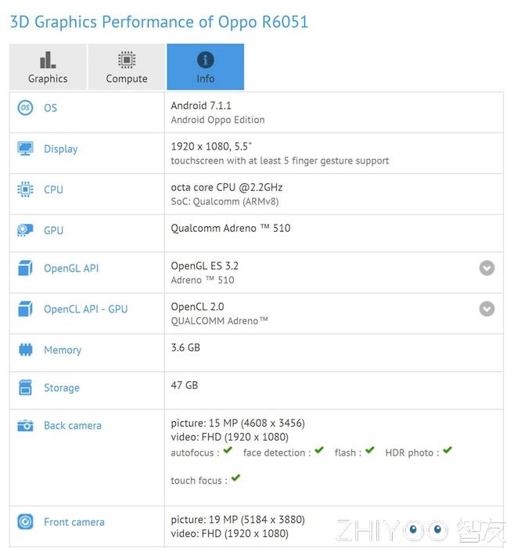The width and height of the screenshot is (517, 548).
Task: Click the OS row icon
Action: (26, 108)
